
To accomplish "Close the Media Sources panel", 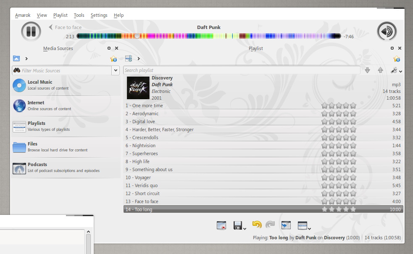I will [117, 48].
